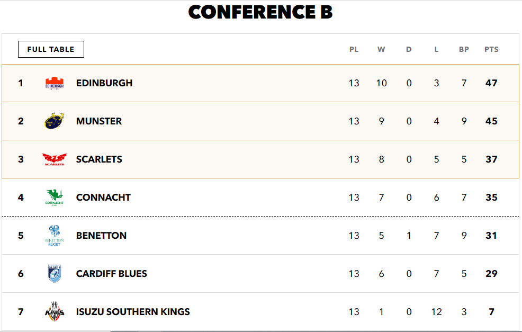Select the Cardiff Blues team name

click(112, 273)
